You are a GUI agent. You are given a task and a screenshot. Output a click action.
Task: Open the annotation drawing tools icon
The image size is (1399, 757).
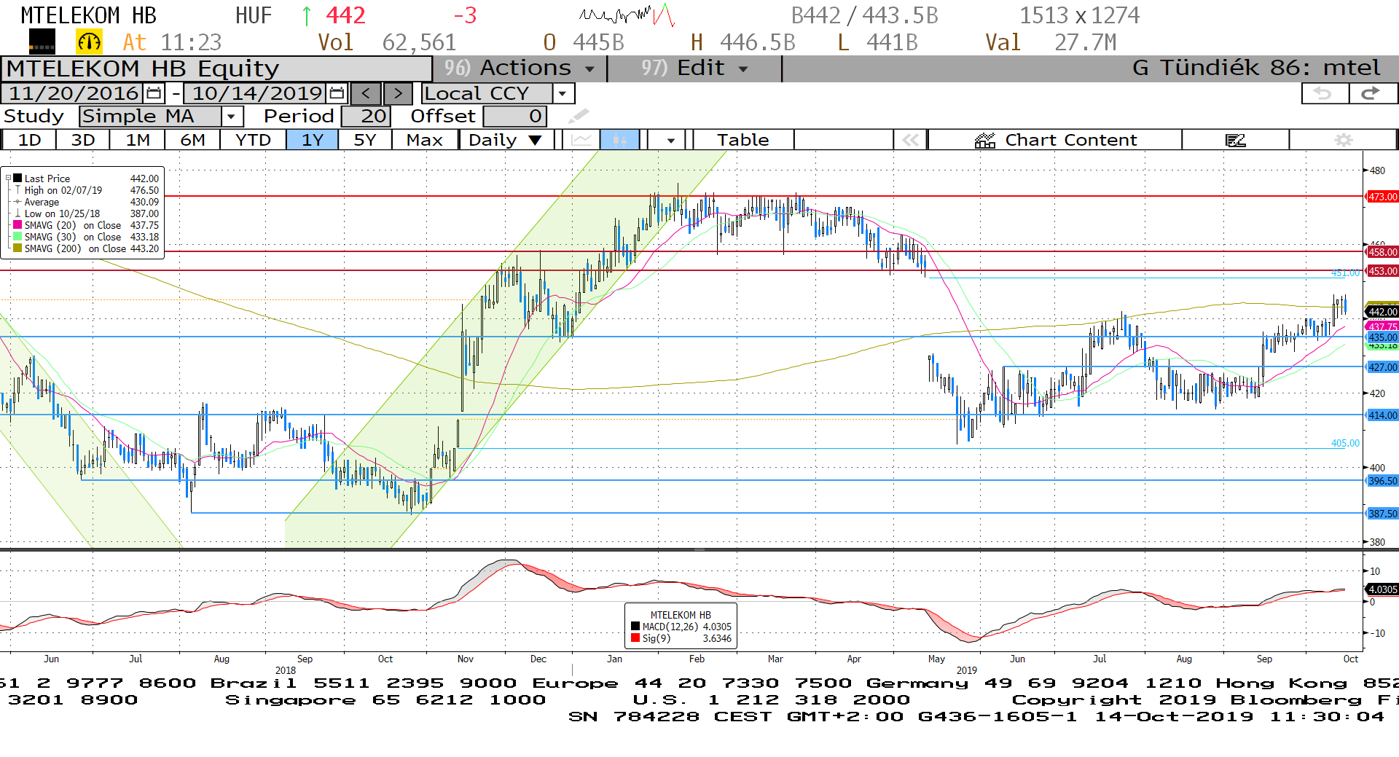[1236, 140]
